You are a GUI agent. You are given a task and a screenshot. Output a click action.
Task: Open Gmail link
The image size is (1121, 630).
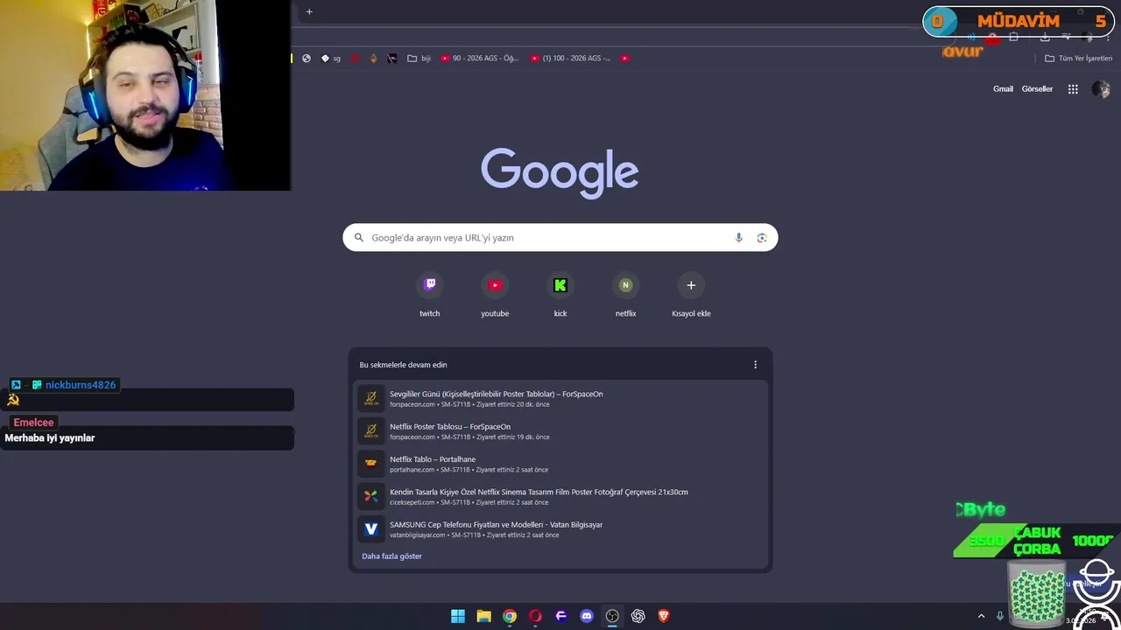[x=1003, y=89]
